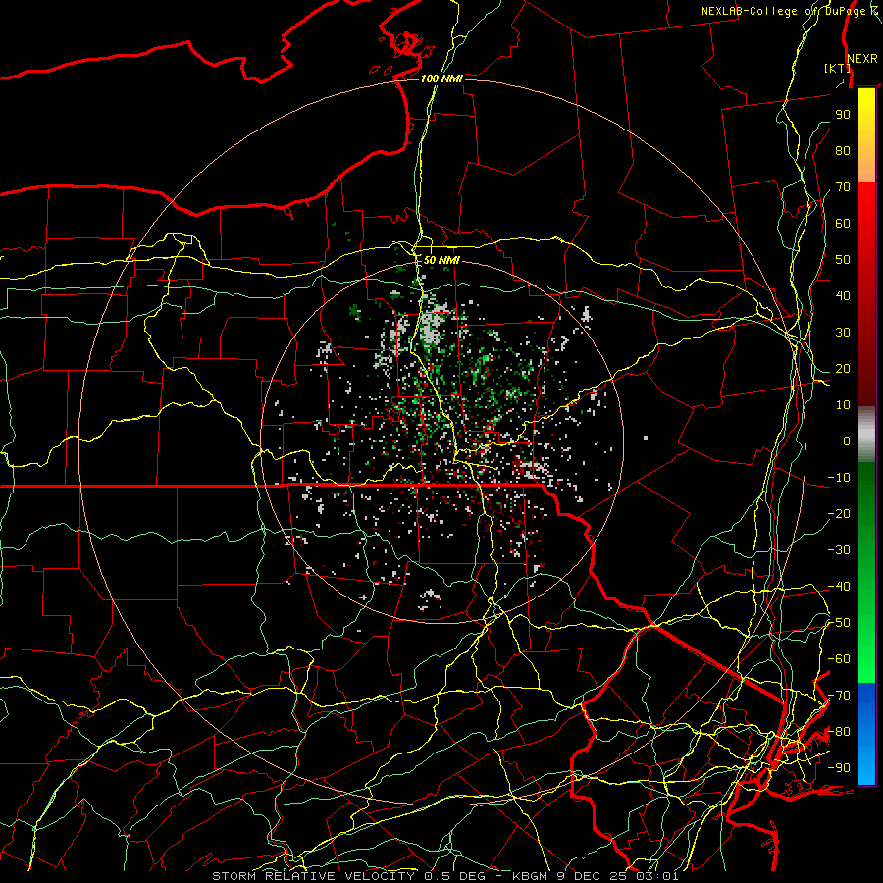
Task: Click the 40 value on velocity scale
Action: (x=843, y=295)
